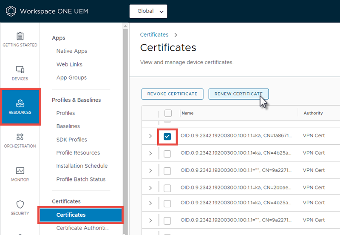Click the Revoke Certificate button
Viewport: 340px width, 235px height.
[x=173, y=94]
